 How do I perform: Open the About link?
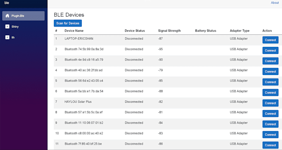(275, 3)
